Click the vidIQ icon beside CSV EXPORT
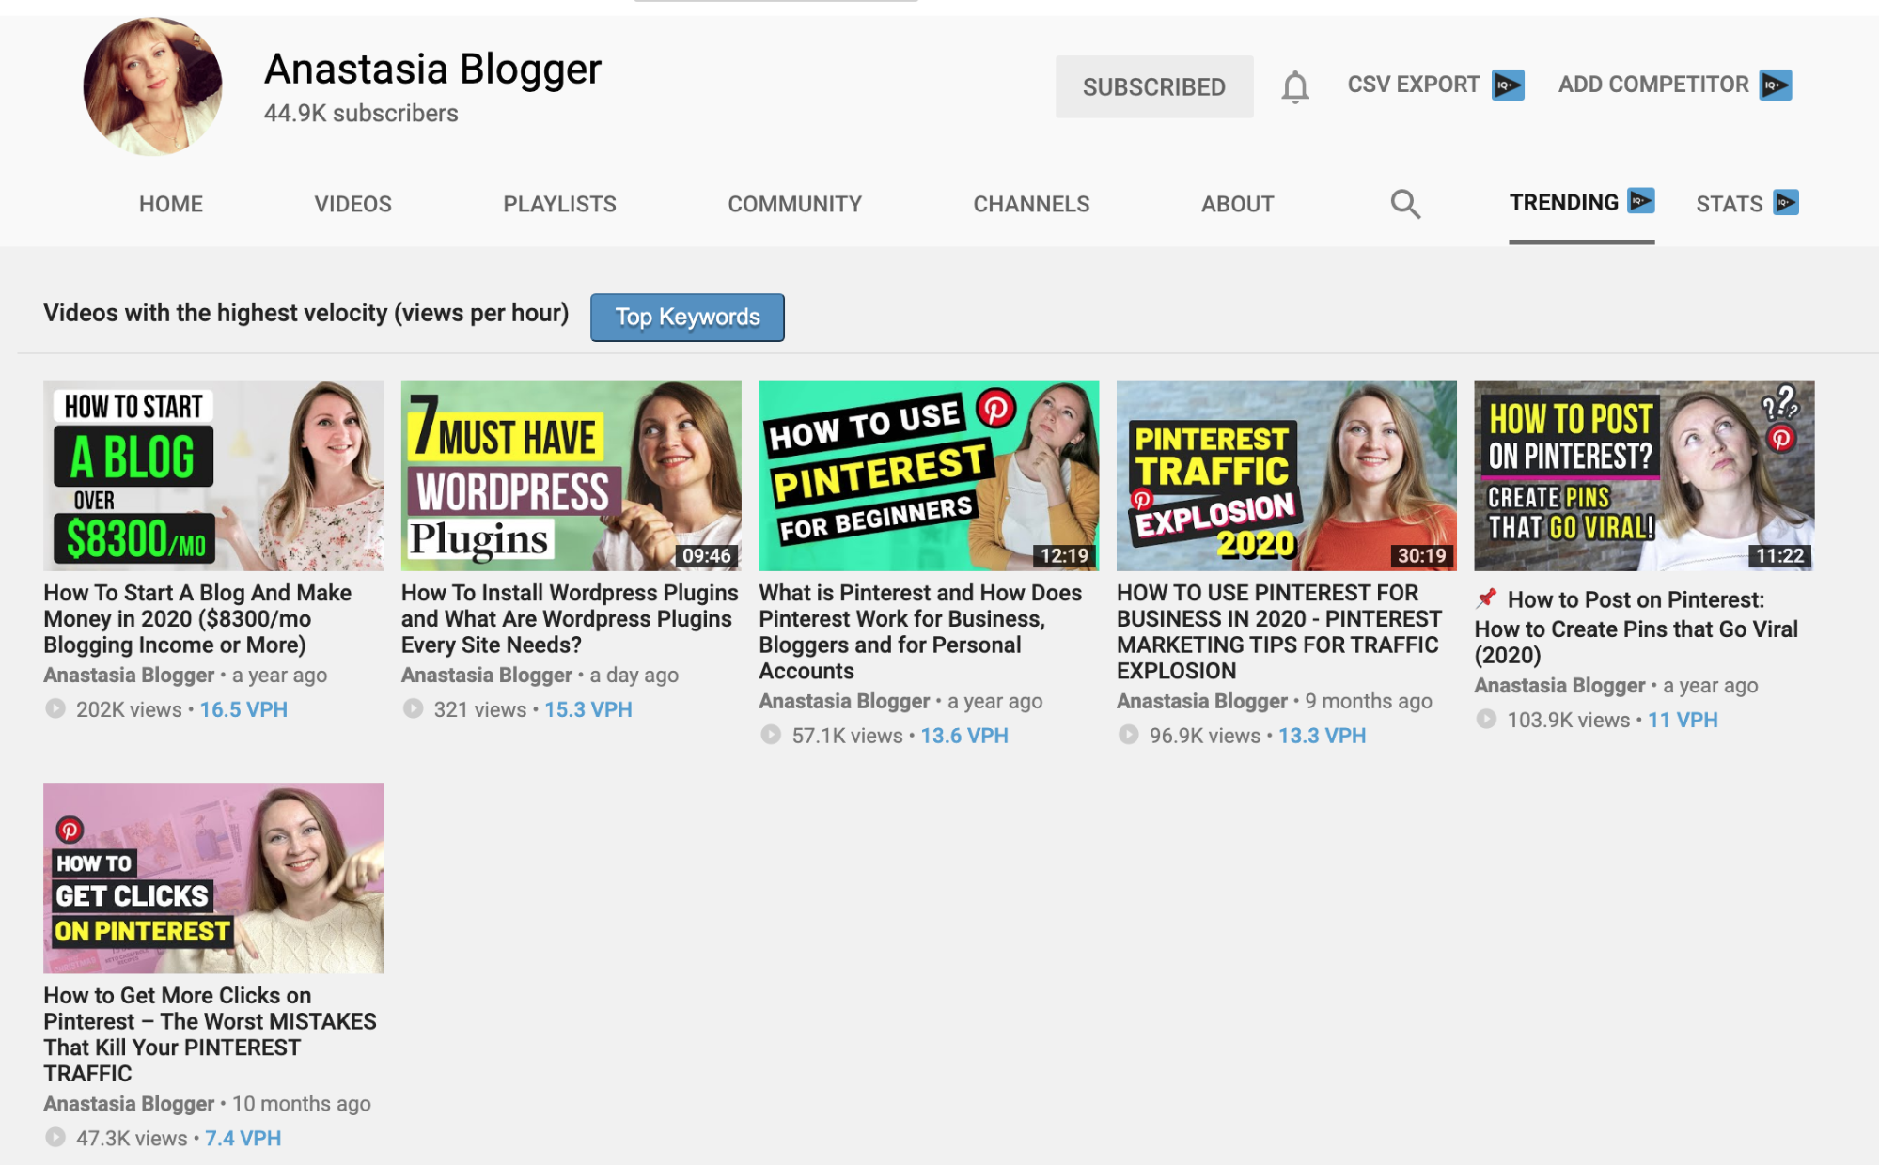This screenshot has height=1165, width=1879. click(x=1509, y=85)
